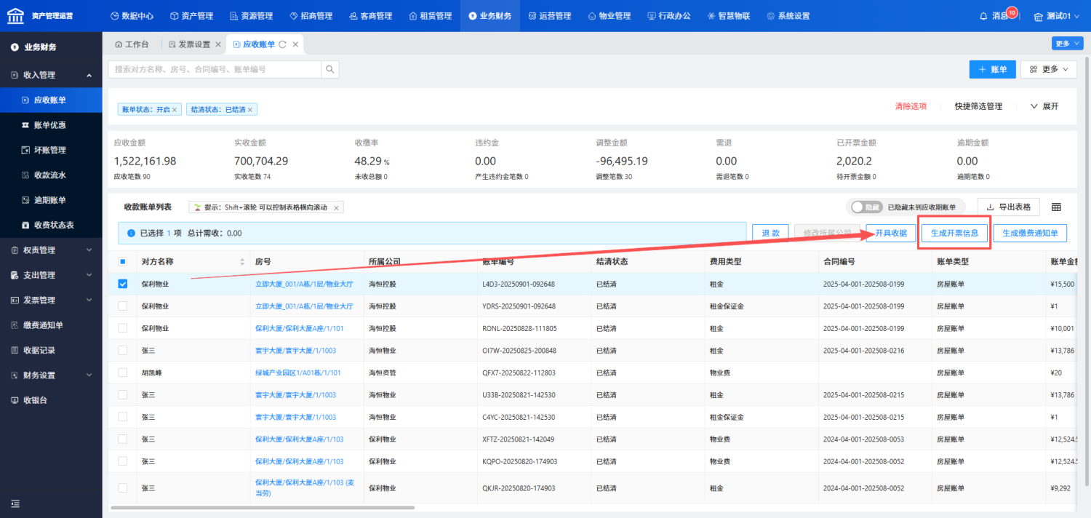This screenshot has height=518, width=1091.
Task: Click sort arrows on 对方名称 column
Action: tap(243, 261)
